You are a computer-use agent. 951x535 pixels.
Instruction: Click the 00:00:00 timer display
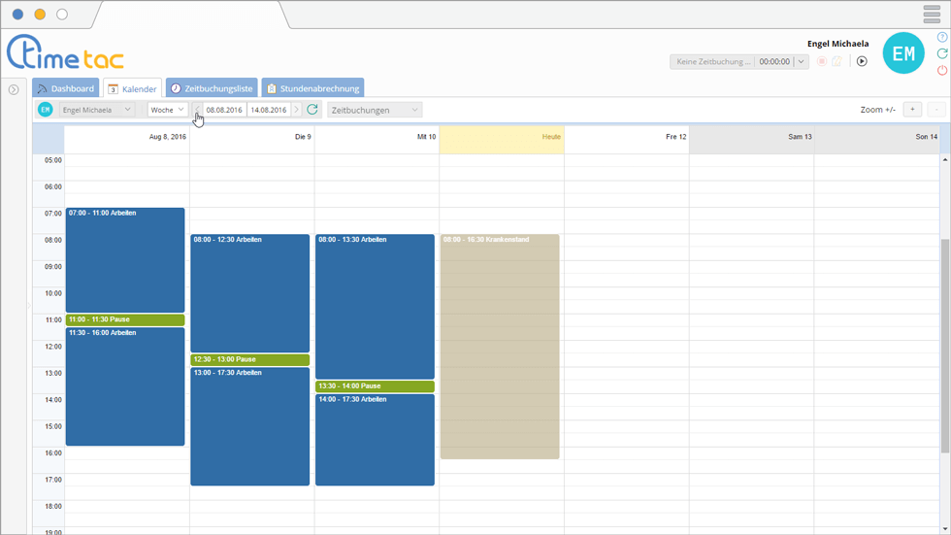(774, 61)
